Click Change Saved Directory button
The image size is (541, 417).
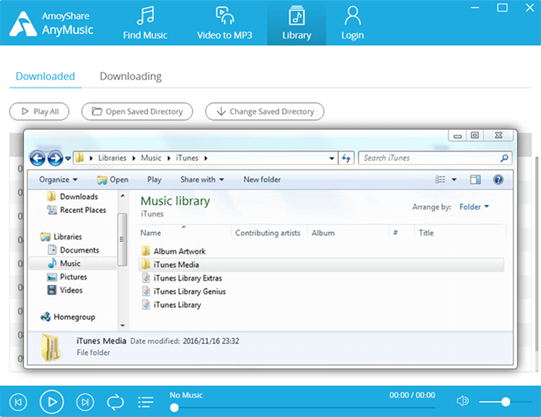(265, 112)
